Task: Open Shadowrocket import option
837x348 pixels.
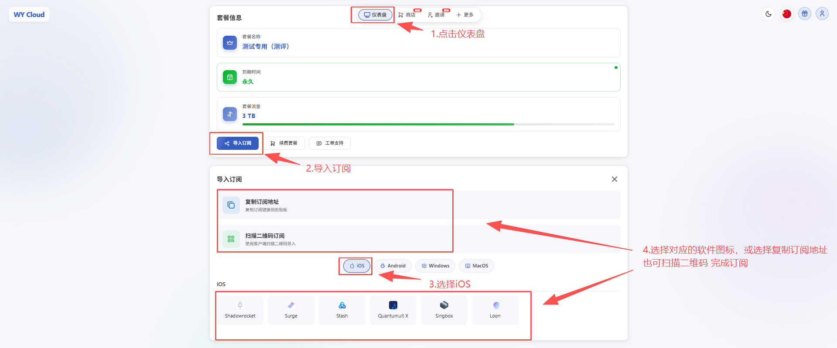Action: (x=240, y=310)
